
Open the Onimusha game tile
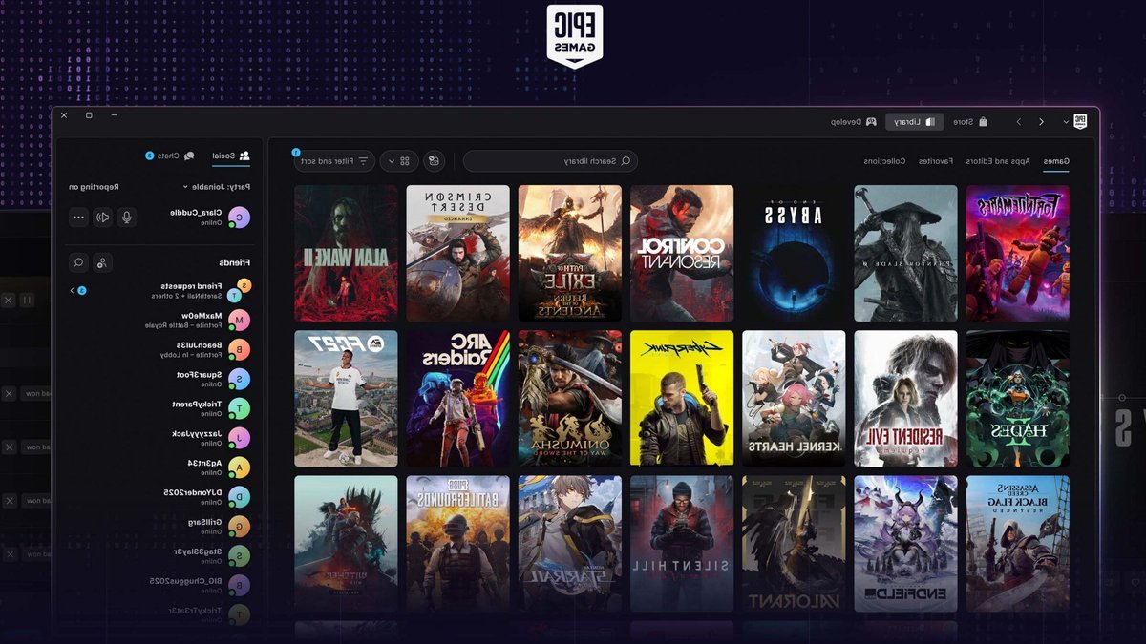570,398
